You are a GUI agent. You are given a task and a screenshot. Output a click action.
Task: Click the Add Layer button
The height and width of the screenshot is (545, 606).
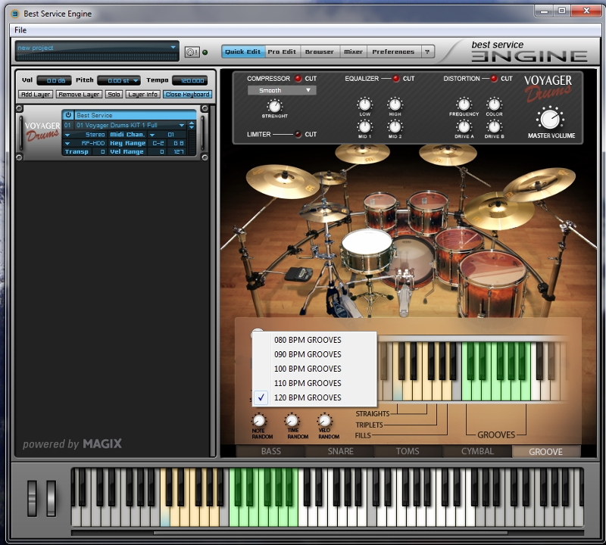click(x=35, y=95)
